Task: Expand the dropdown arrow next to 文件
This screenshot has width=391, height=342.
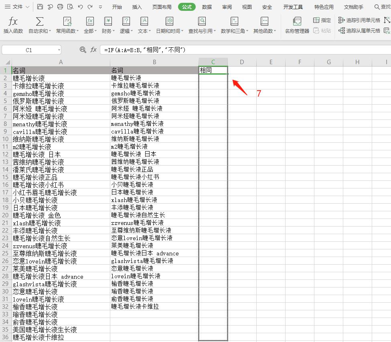Action: pyautogui.click(x=28, y=7)
